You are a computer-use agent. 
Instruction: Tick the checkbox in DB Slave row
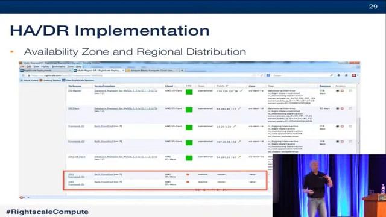(x=350, y=108)
